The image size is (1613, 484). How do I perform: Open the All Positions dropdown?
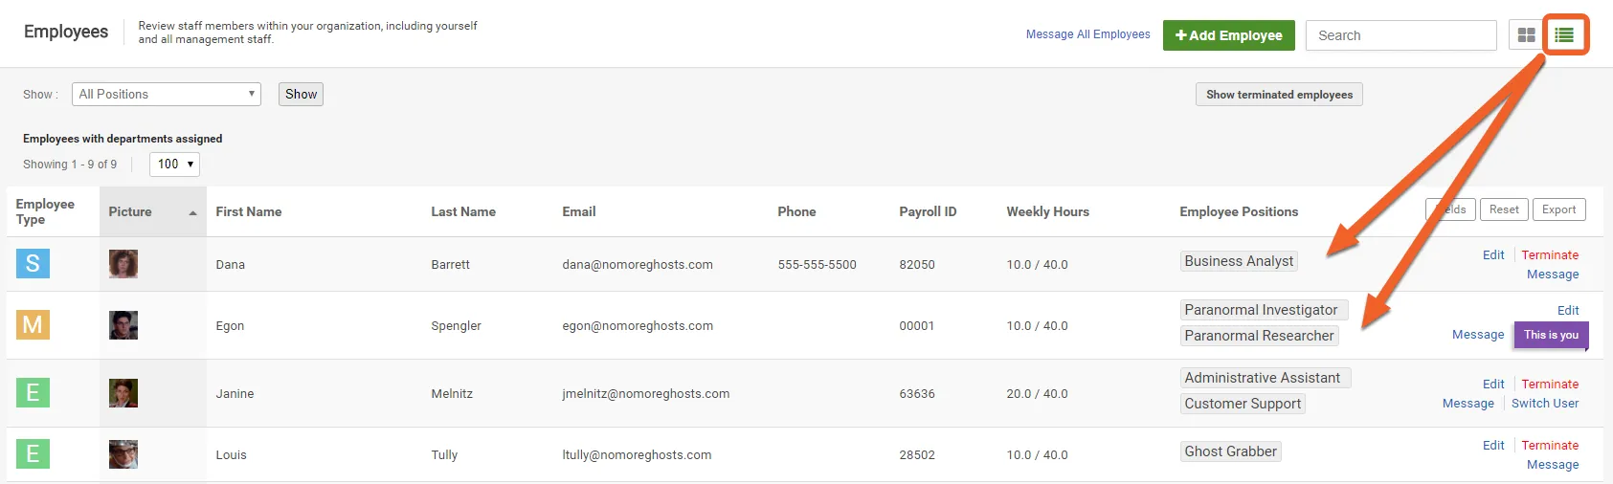(x=167, y=94)
